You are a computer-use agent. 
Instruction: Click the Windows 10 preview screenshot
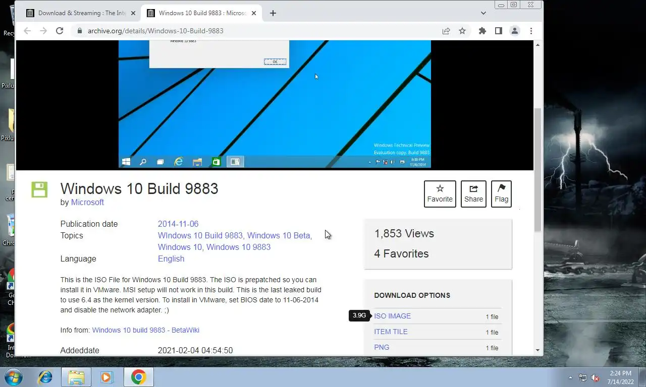tap(275, 104)
